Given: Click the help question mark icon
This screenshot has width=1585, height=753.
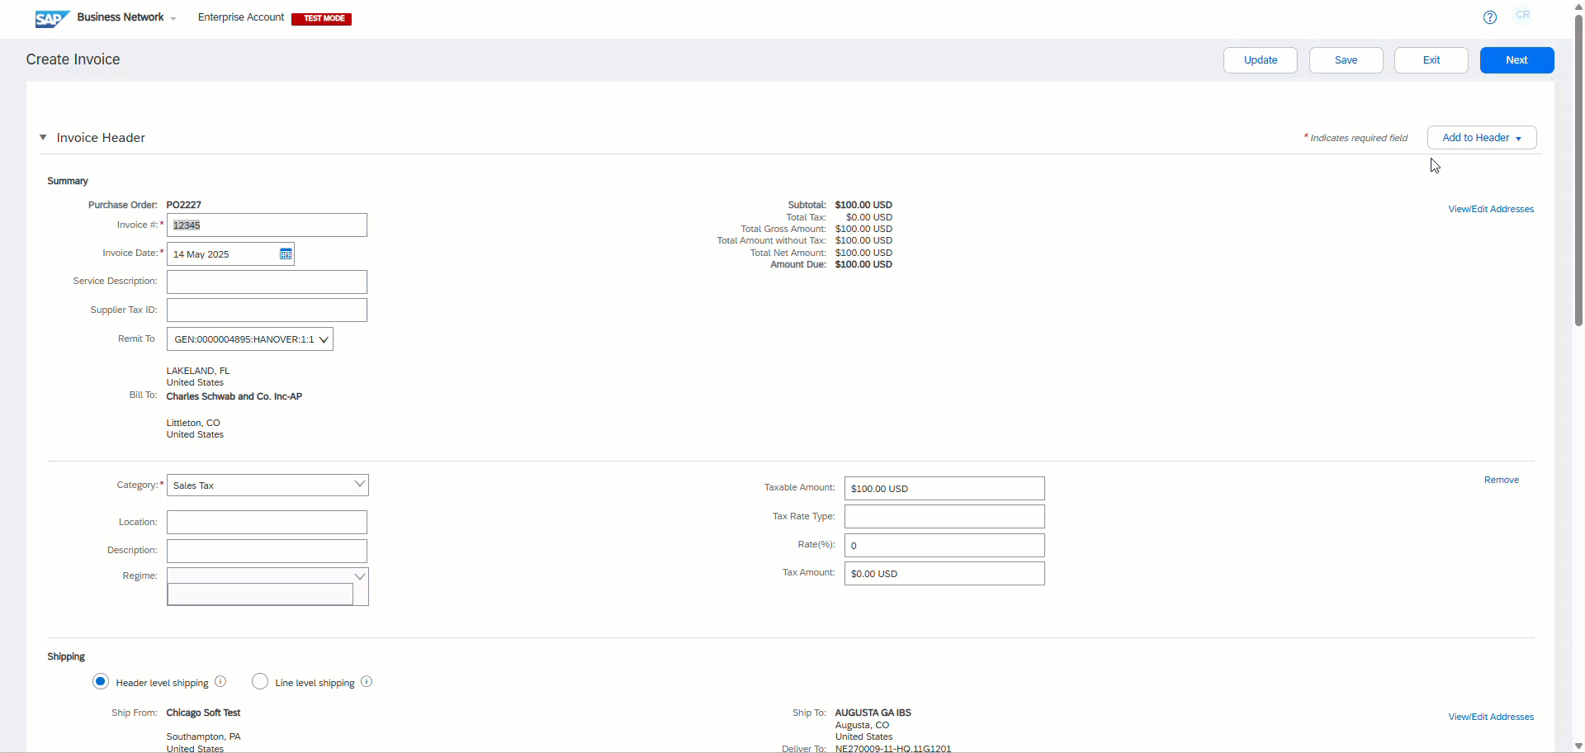Looking at the screenshot, I should point(1490,17).
